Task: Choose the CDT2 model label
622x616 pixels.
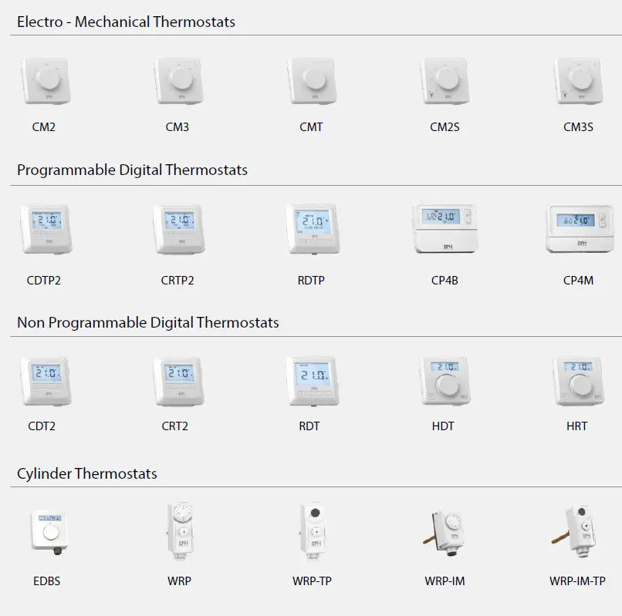Action: [42, 426]
